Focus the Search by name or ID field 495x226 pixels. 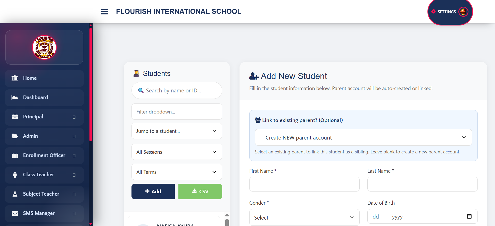[x=177, y=90]
